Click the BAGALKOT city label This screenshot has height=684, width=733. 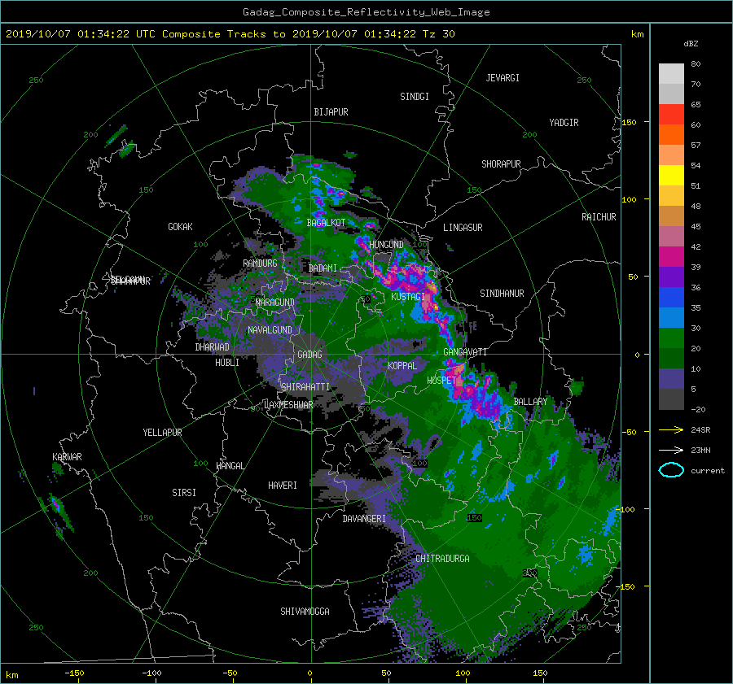326,223
